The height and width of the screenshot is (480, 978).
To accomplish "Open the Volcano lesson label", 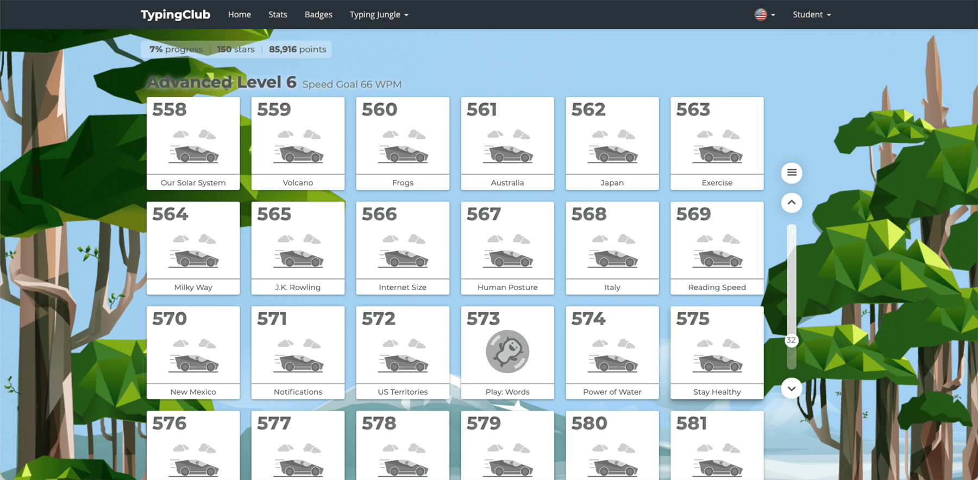I will (298, 183).
